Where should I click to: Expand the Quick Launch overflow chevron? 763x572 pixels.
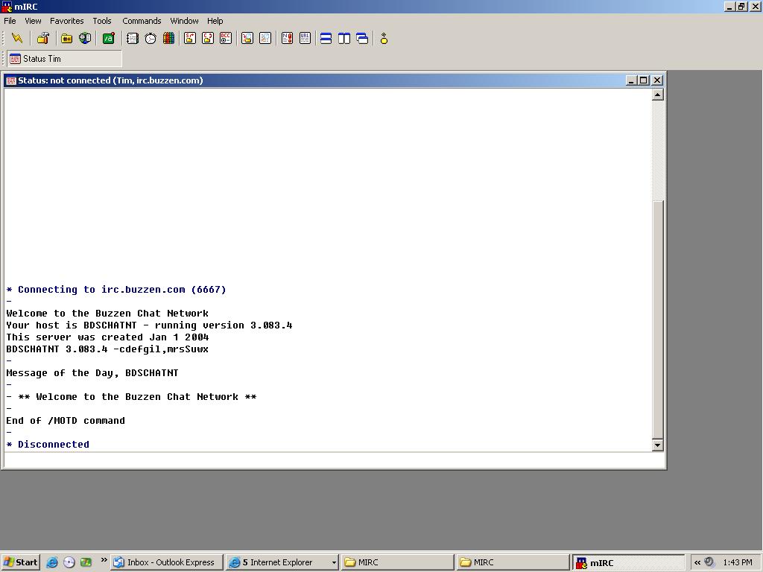[x=104, y=561]
